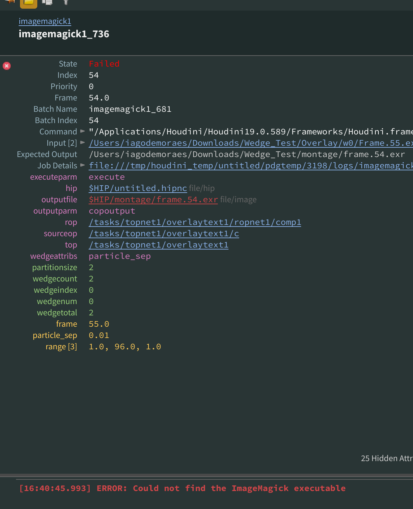
Task: Open the imagemagick1 node link
Action: point(45,21)
